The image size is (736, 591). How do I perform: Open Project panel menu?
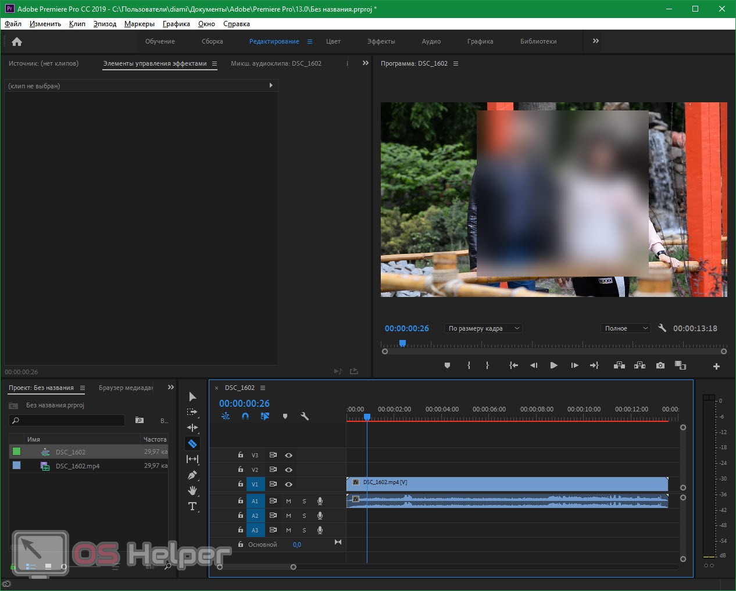pyautogui.click(x=82, y=388)
